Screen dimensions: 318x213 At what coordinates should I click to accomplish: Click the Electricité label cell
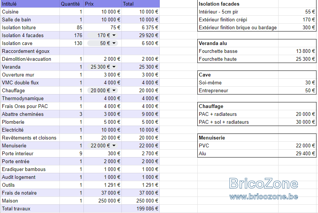pyautogui.click(x=30, y=130)
